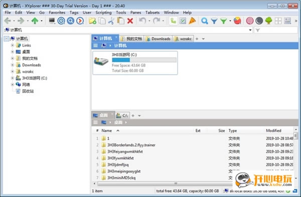The height and width of the screenshot is (197, 301).
Task: Click the Back arrow toolbar button
Action: point(8,21)
